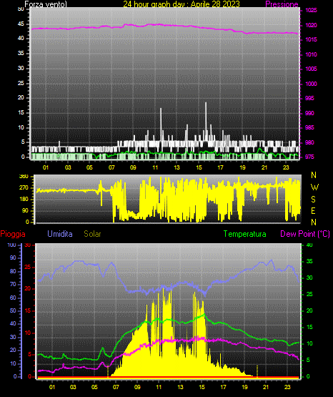Select the 24 hour graph day title
Viewport: 333px width, 397px height.
coord(182,4)
